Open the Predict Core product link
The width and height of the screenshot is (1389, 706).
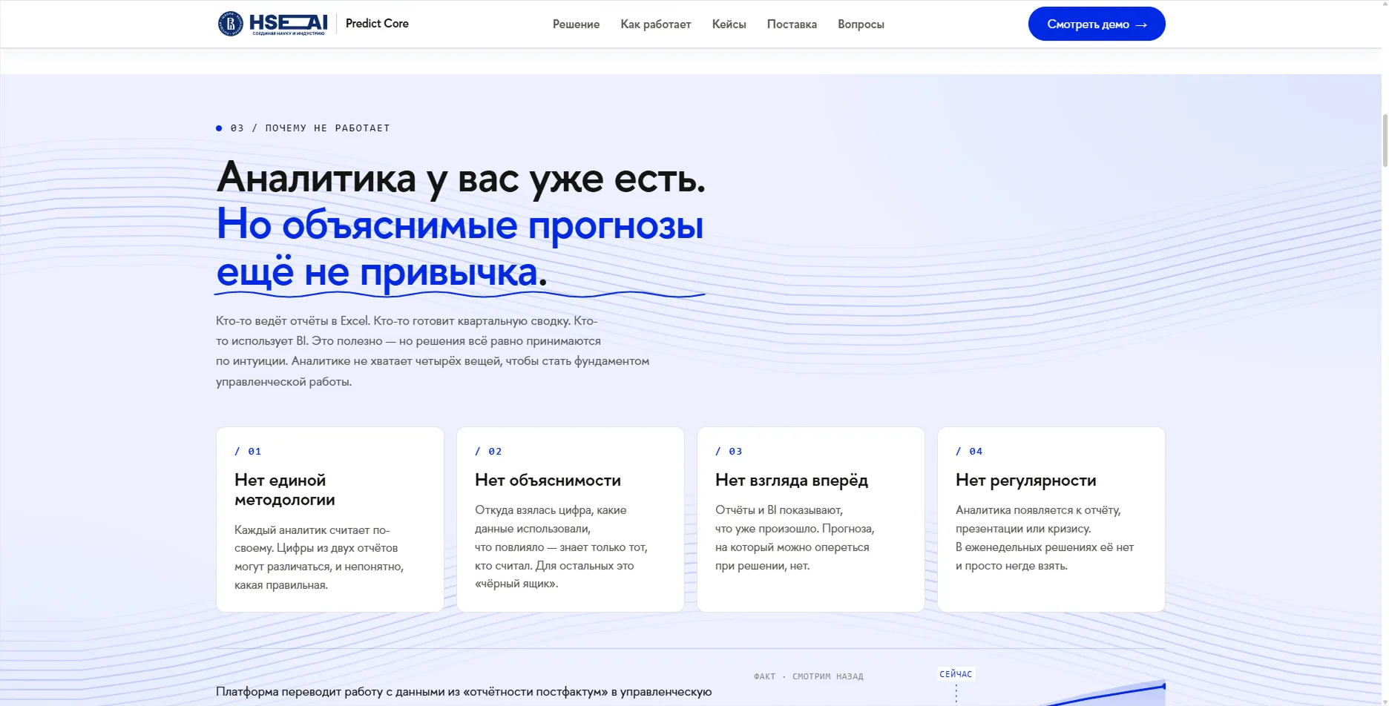pos(377,24)
